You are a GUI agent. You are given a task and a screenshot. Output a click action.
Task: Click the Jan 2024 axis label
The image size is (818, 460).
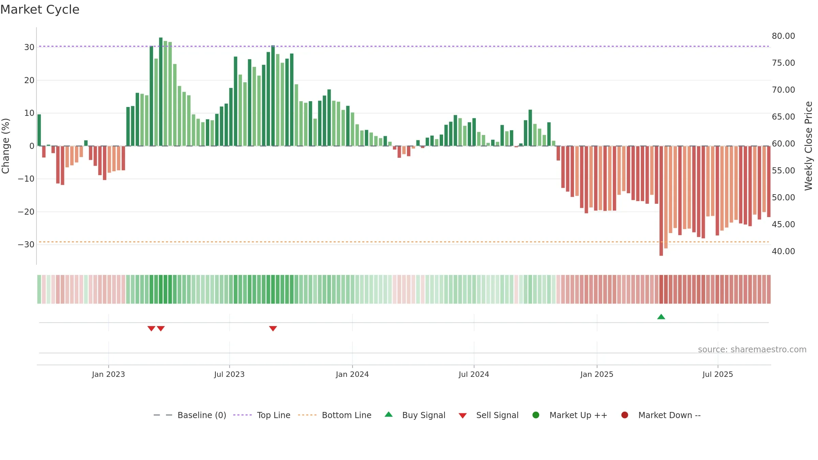352,374
